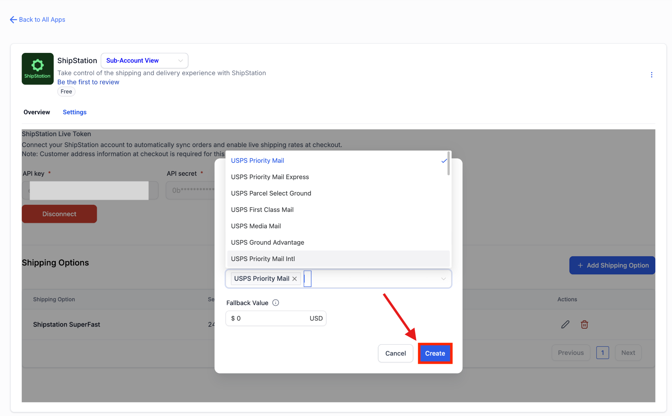Click the Cancel button
This screenshot has width=672, height=416.
tap(395, 354)
